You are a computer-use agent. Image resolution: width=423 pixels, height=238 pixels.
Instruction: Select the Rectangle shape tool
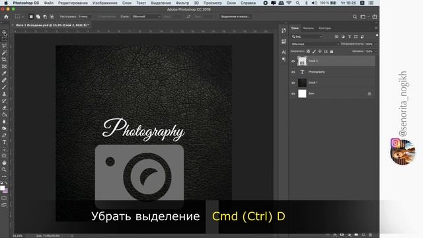(x=4, y=156)
